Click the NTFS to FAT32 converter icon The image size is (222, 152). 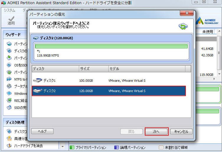(9, 79)
